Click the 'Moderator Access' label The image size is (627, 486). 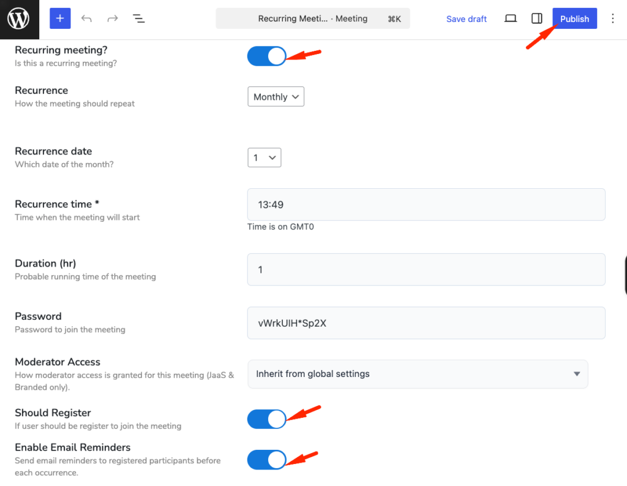point(58,362)
